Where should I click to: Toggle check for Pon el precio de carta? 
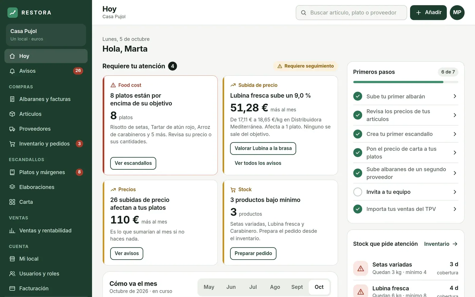pos(358,153)
